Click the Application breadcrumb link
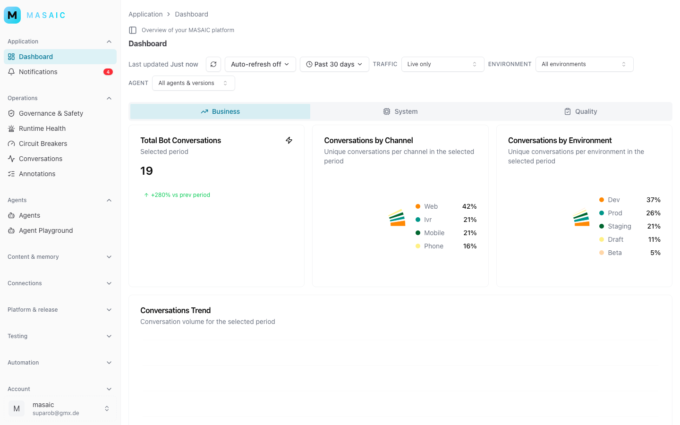 [x=145, y=14]
